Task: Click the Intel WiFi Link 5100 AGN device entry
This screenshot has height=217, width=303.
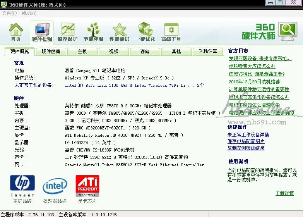Action: click(x=134, y=85)
